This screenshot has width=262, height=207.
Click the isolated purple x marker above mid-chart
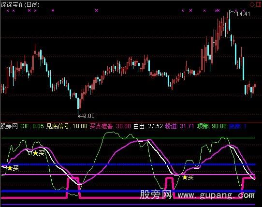pyautogui.click(x=96, y=11)
